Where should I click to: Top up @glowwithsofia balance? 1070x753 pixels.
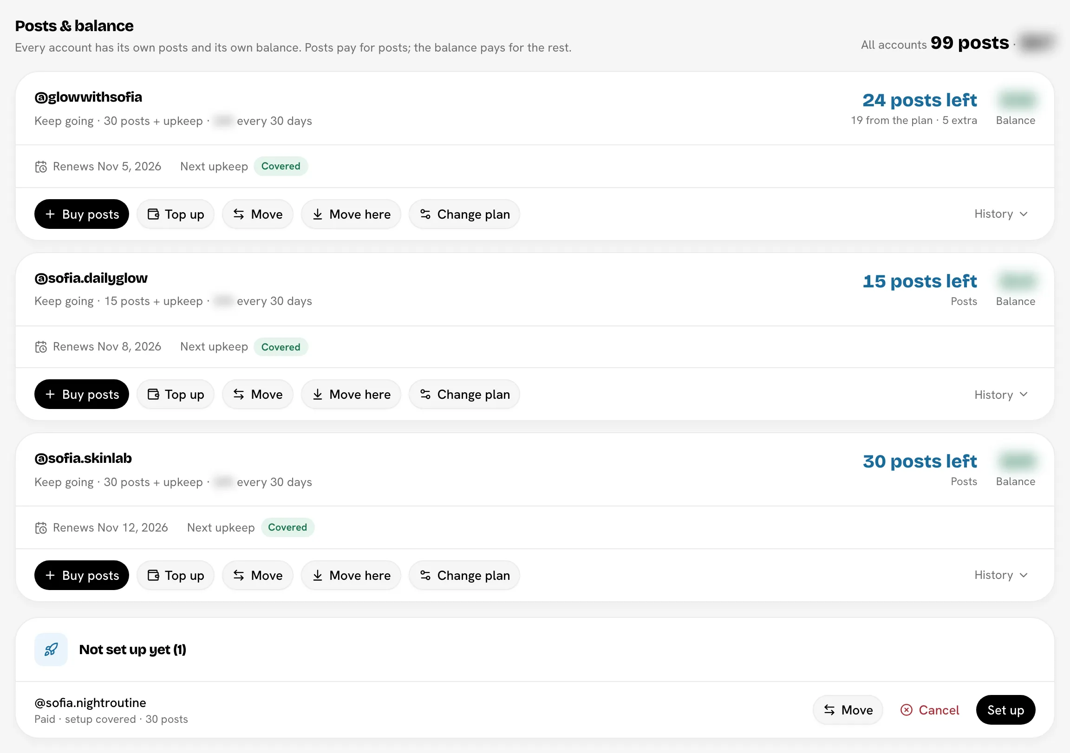(176, 214)
